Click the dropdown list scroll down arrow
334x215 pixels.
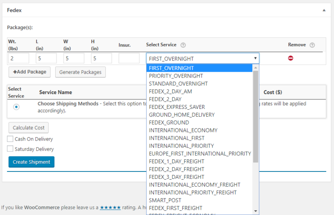click(256, 211)
